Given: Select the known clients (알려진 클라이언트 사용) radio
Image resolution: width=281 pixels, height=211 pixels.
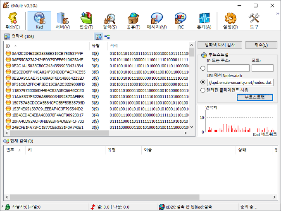Looking at the screenshot, I should point(202,90).
